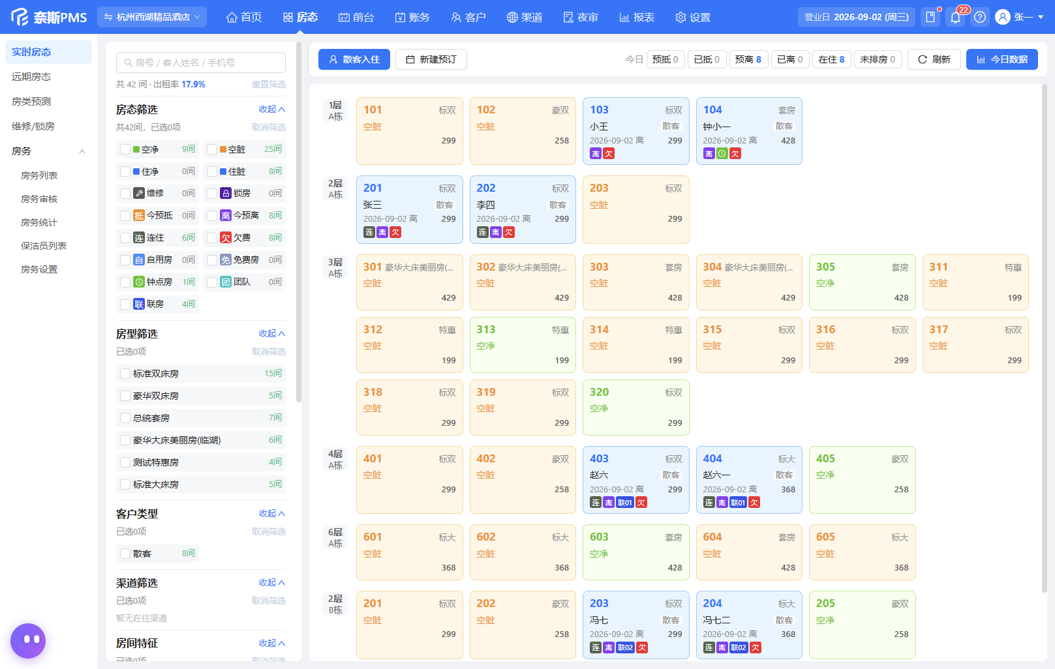Click the 今预抵 filter icon
1055x669 pixels.
(139, 215)
